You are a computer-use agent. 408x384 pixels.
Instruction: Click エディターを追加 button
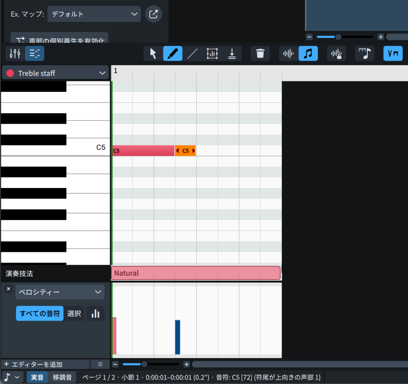click(x=45, y=364)
